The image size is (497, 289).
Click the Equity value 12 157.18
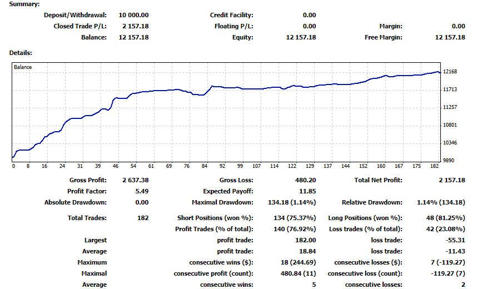click(301, 37)
